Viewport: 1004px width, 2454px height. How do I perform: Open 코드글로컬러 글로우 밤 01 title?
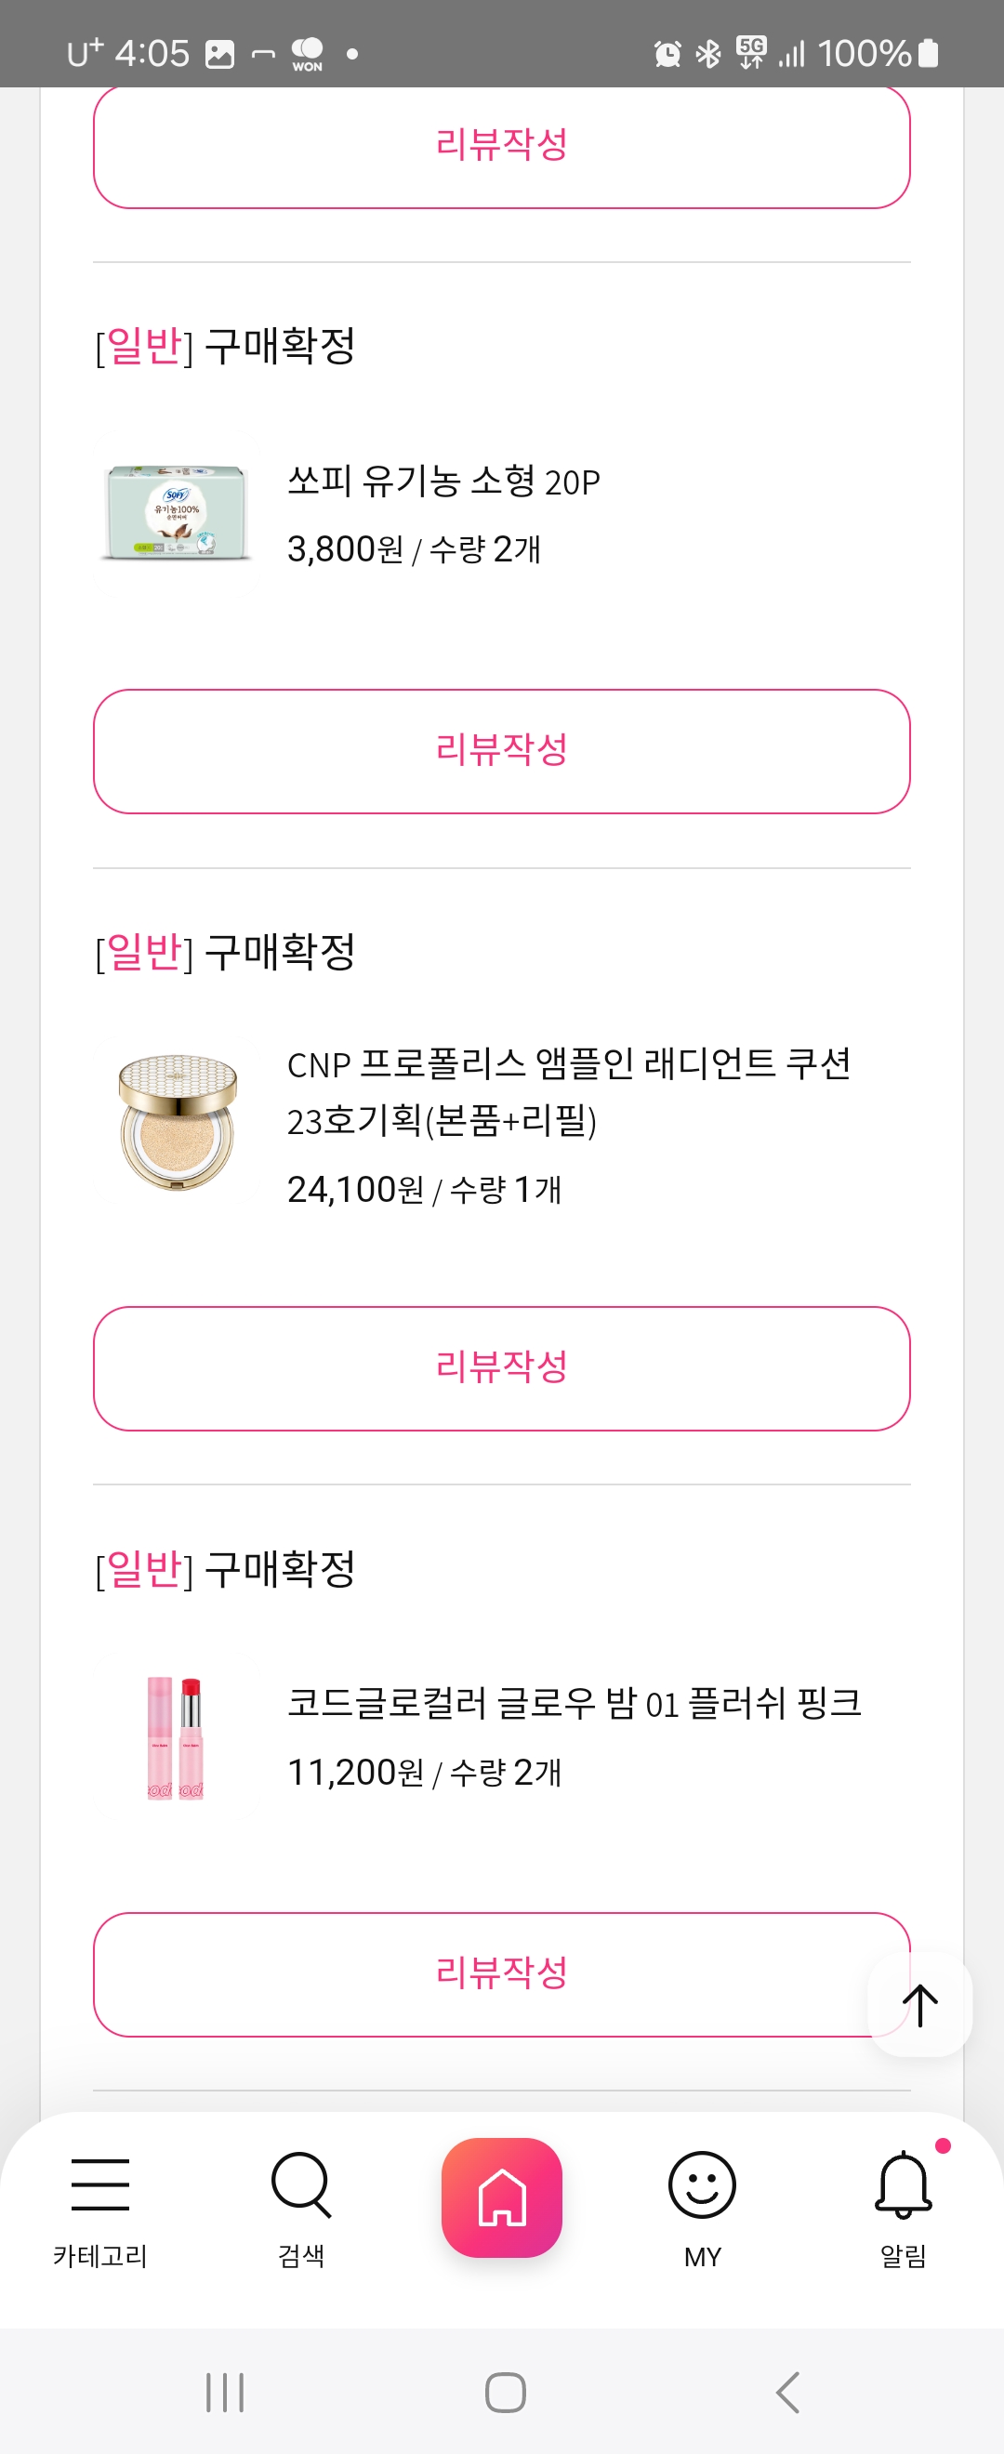coord(575,1703)
